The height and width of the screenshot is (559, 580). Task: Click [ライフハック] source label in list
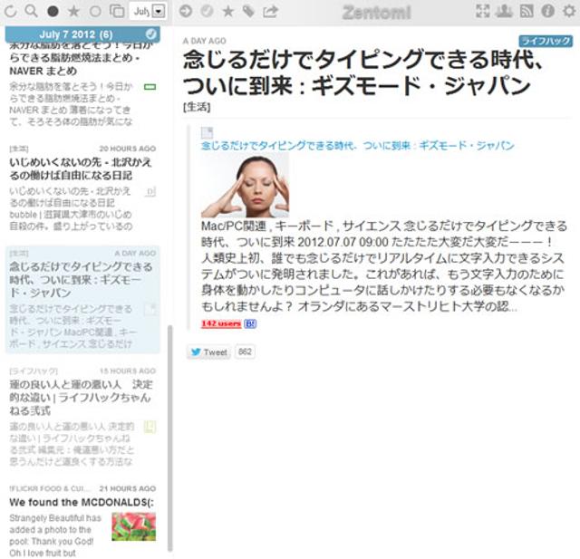(34, 371)
